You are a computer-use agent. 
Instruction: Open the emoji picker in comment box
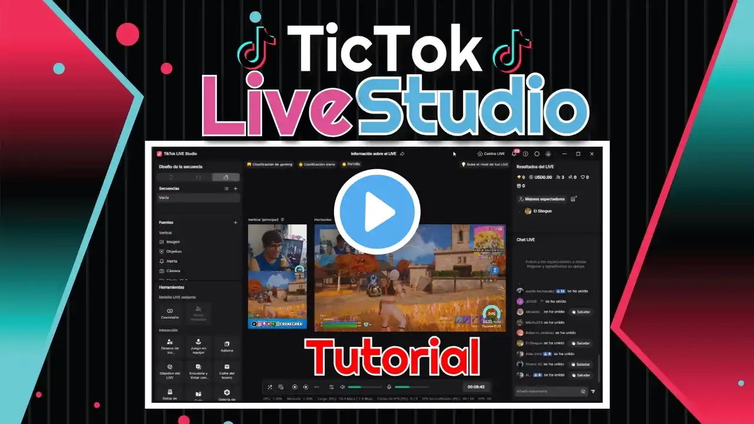(583, 391)
